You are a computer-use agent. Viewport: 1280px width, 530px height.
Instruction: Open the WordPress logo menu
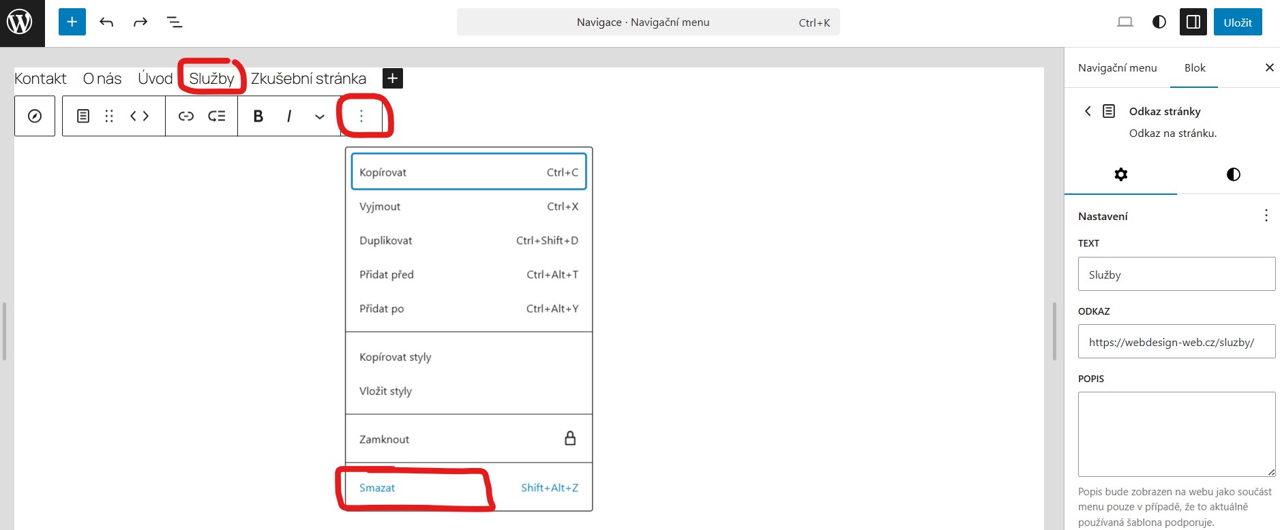tap(22, 22)
